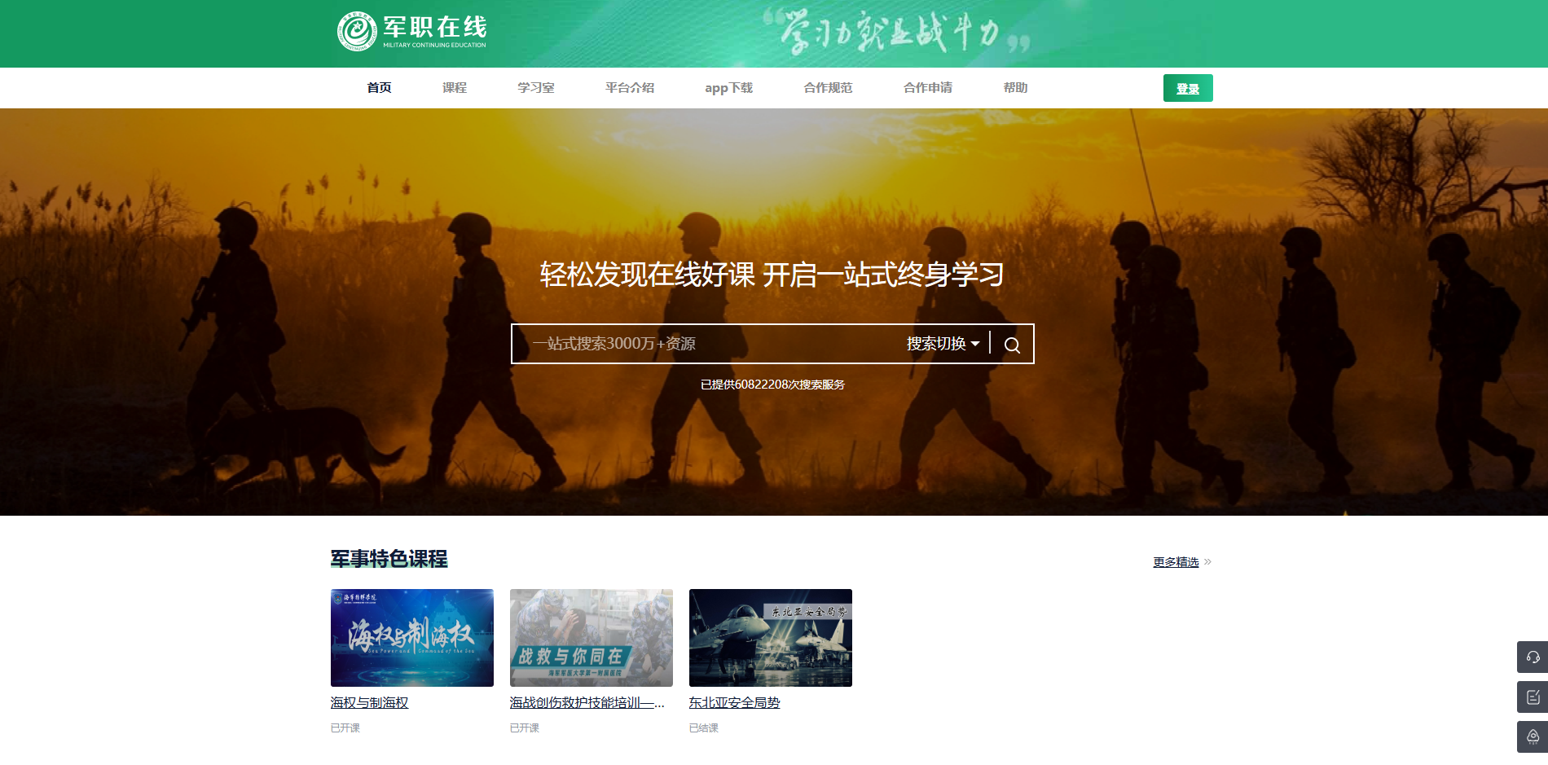Expand the 搜索切换 dropdown

tap(943, 344)
